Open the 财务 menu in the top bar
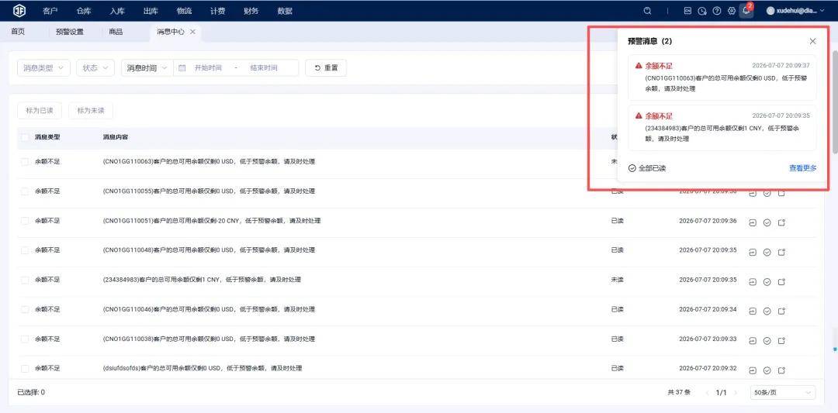 click(x=251, y=11)
